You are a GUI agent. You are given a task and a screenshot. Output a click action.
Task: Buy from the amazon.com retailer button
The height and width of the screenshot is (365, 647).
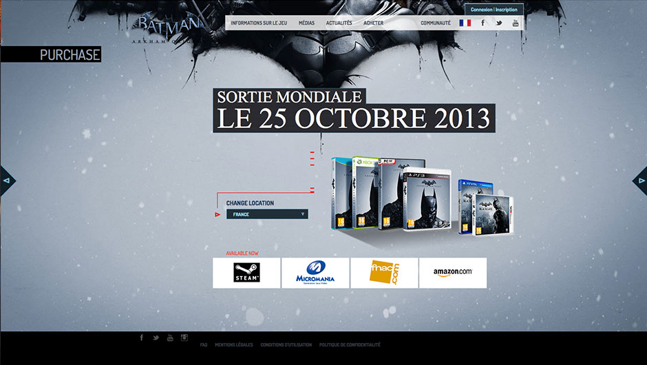tap(453, 273)
